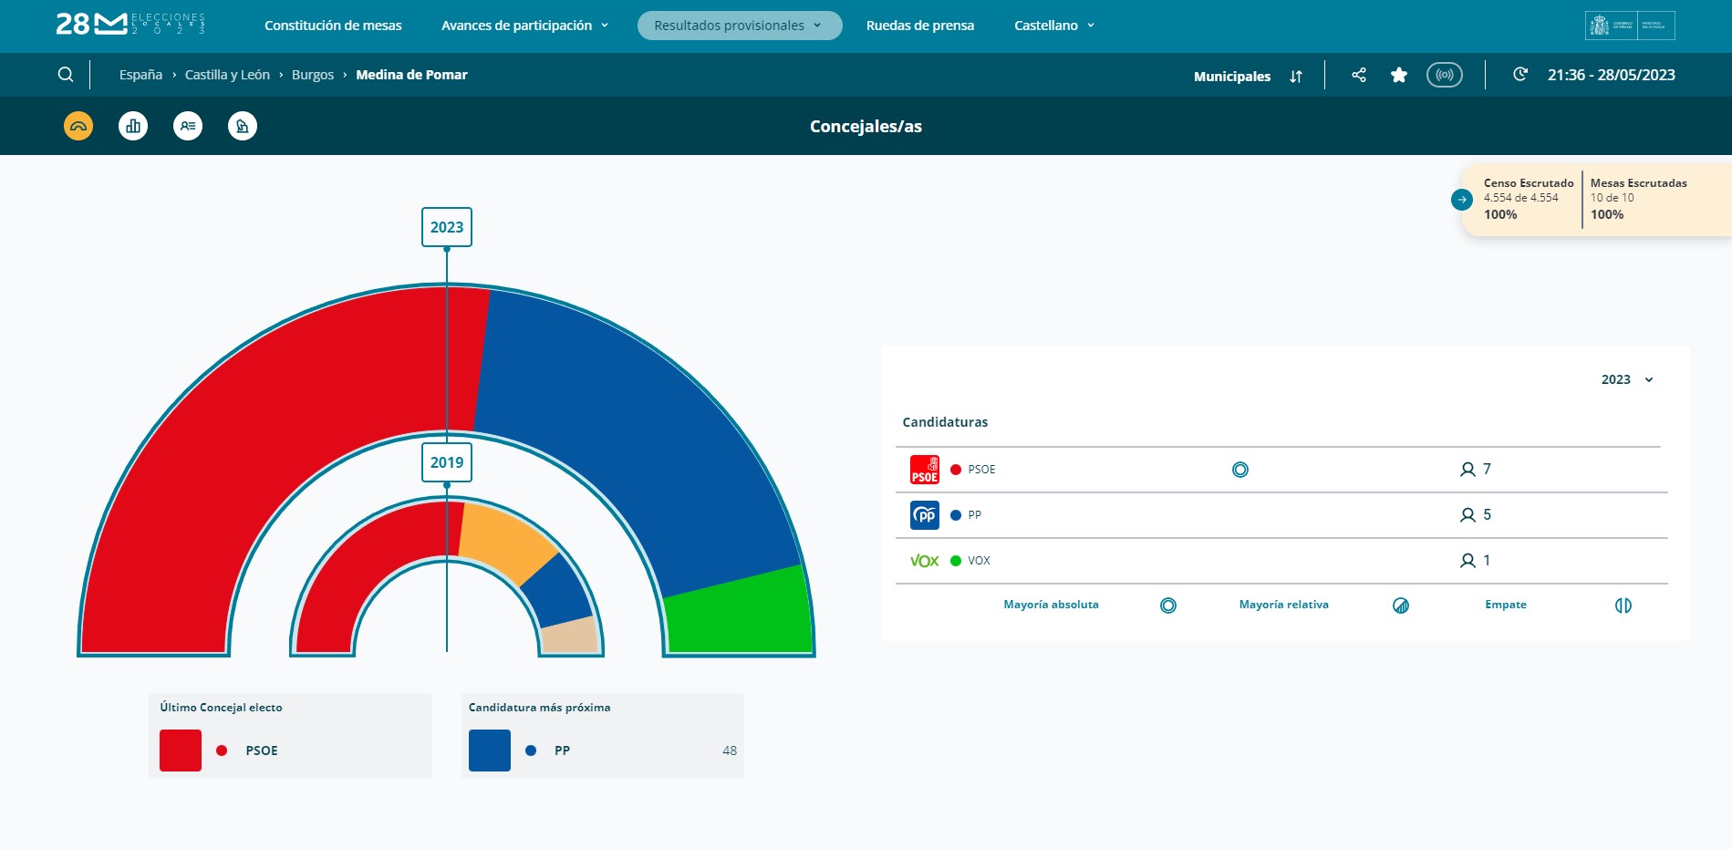1732x849 pixels.
Task: Click the 48 votes value beside PP
Action: point(730,751)
